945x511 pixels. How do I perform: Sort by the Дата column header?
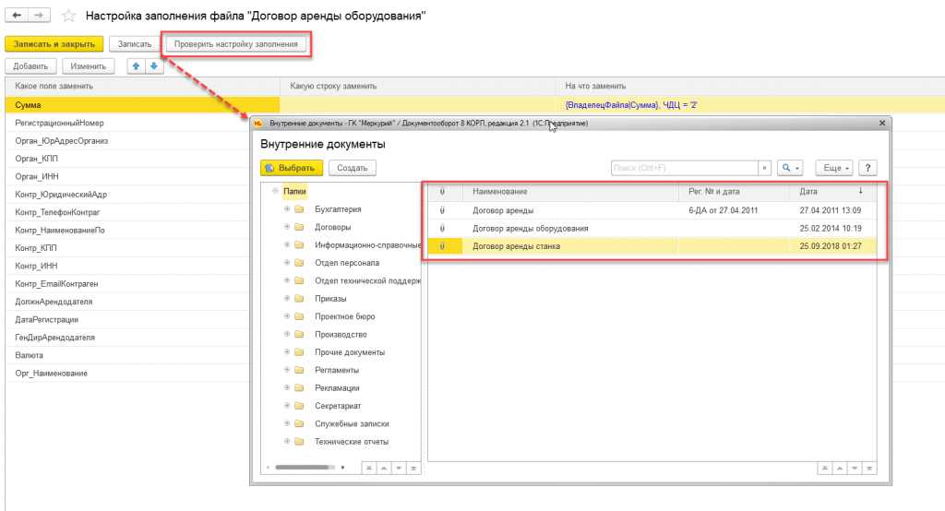[833, 192]
